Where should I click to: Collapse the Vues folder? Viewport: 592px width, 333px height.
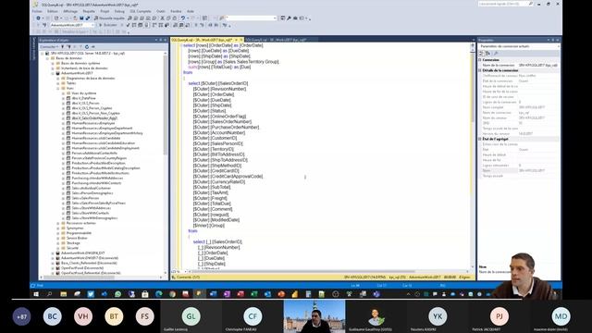58,88
